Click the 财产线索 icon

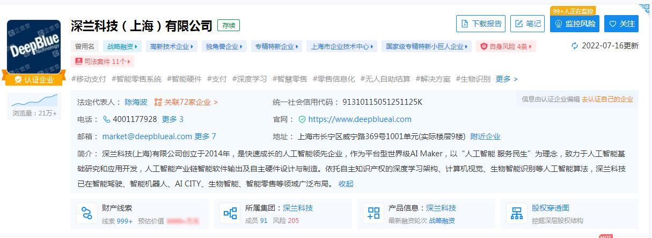86,213
